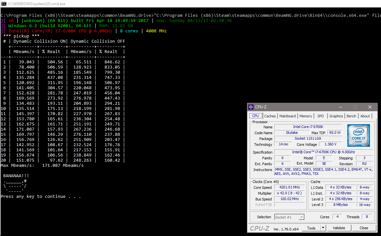Select the Memory tab
Screen dimensions: 381x236
[x=306, y=116]
